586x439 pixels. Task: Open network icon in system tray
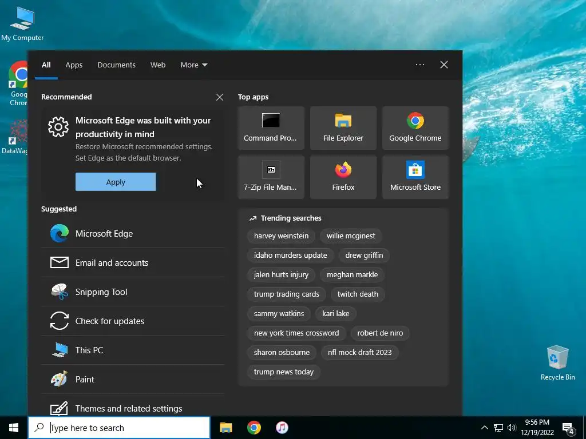(x=498, y=428)
